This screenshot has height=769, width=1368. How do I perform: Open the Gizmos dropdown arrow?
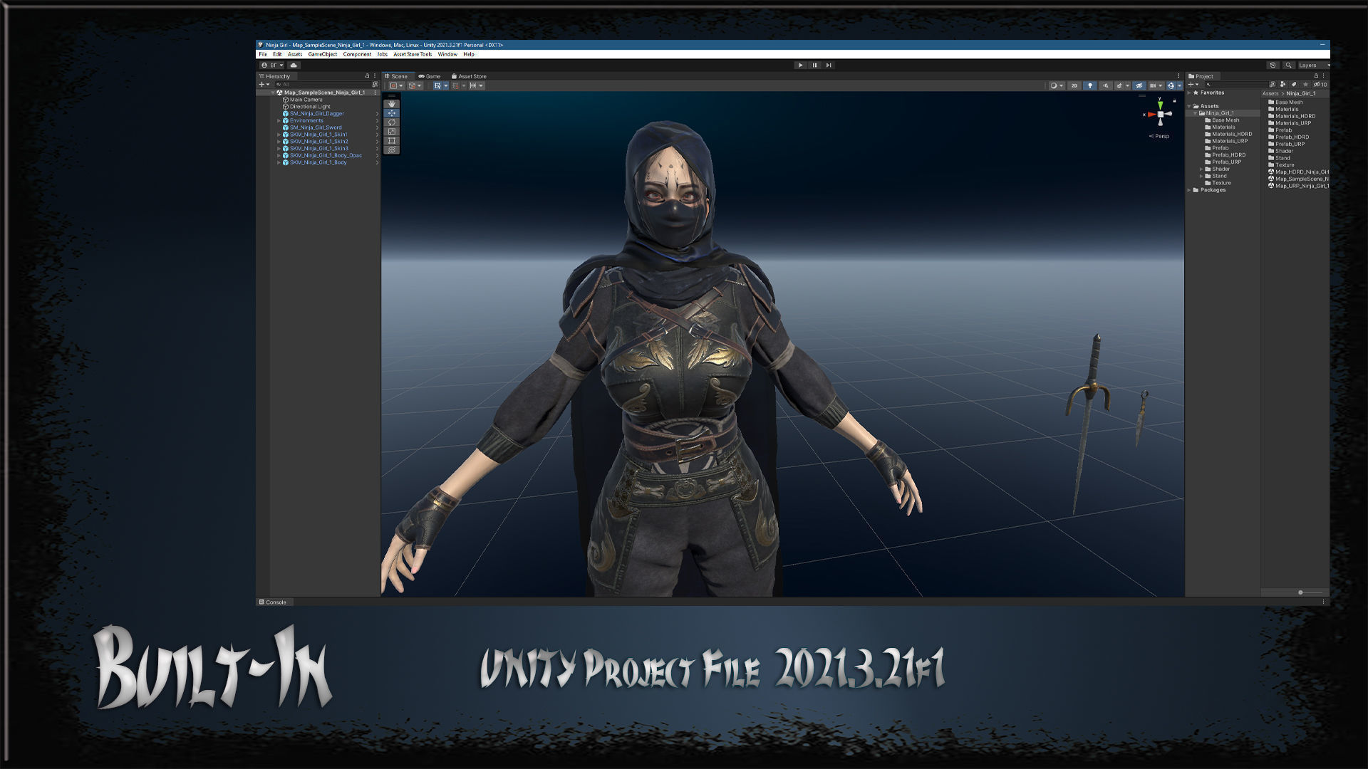[x=1180, y=85]
